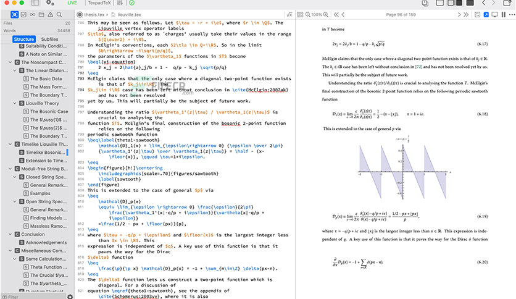Open the sidebar filter gear settings
The height and width of the screenshot is (299, 516).
click(70, 297)
